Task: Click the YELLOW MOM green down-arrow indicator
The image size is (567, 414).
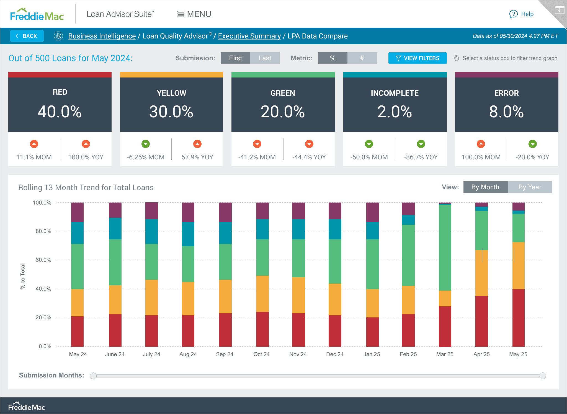Action: pos(146,144)
